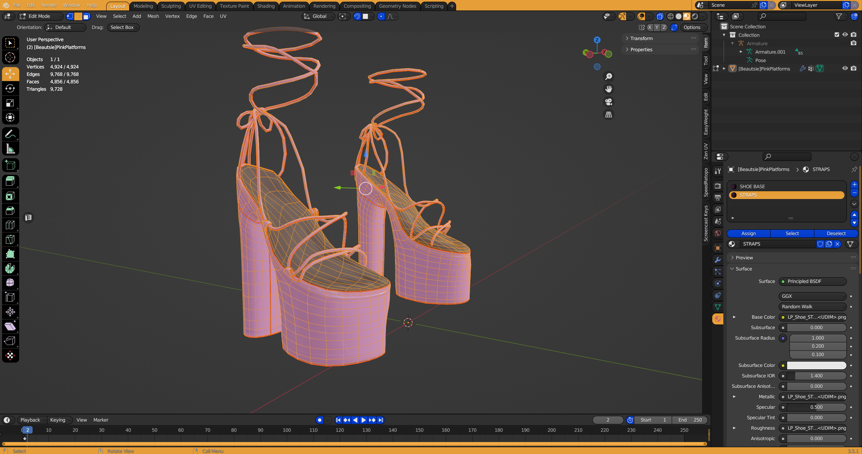Expand the Properties panel in sidebar
The image size is (862, 454).
pos(641,50)
